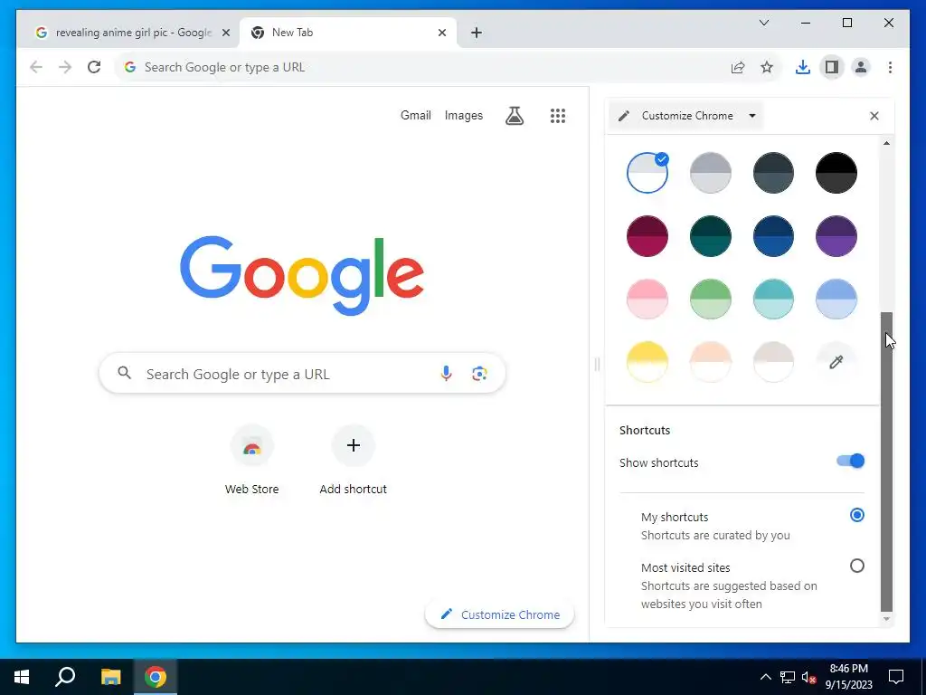Viewport: 926px width, 695px height.
Task: Start voice search with microphone icon
Action: pos(446,373)
